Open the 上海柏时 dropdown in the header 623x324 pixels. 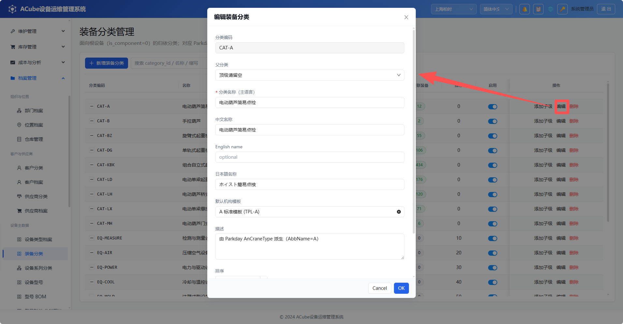click(454, 9)
